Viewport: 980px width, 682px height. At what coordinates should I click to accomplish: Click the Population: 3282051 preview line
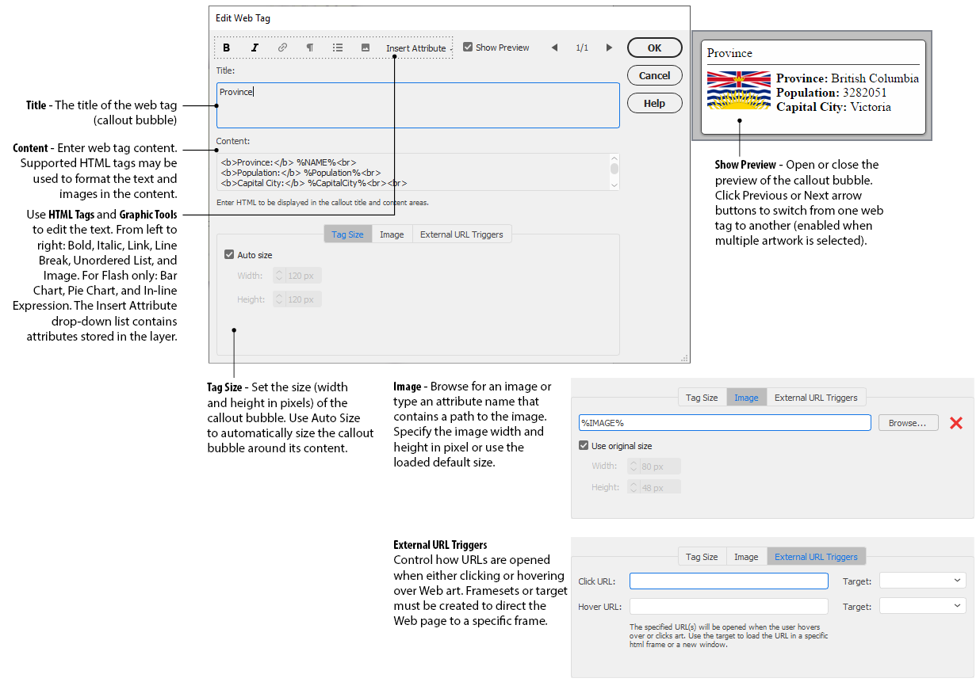point(833,93)
